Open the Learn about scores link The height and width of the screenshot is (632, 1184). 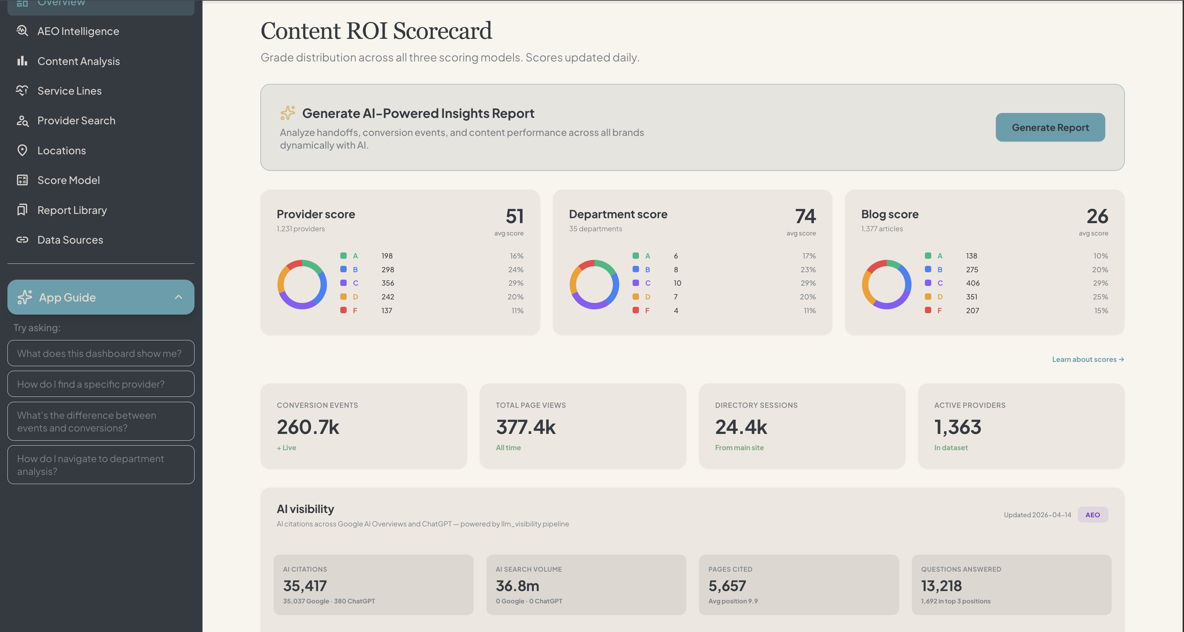(x=1088, y=359)
